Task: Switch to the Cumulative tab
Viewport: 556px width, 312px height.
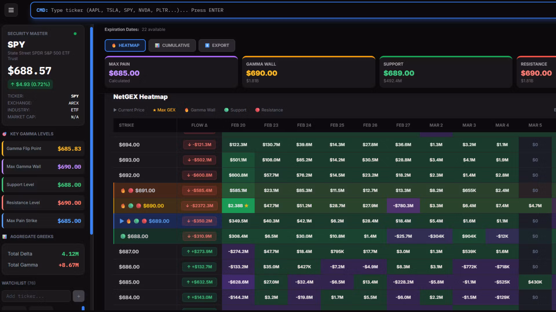Action: pyautogui.click(x=172, y=45)
